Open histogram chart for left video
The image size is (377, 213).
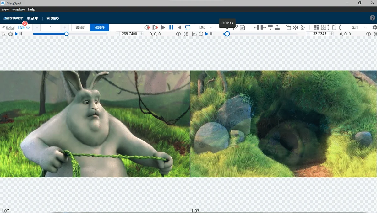[4, 34]
